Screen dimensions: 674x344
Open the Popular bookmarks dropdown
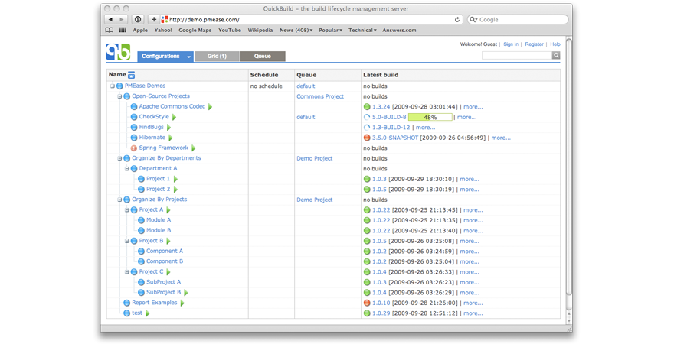point(331,30)
